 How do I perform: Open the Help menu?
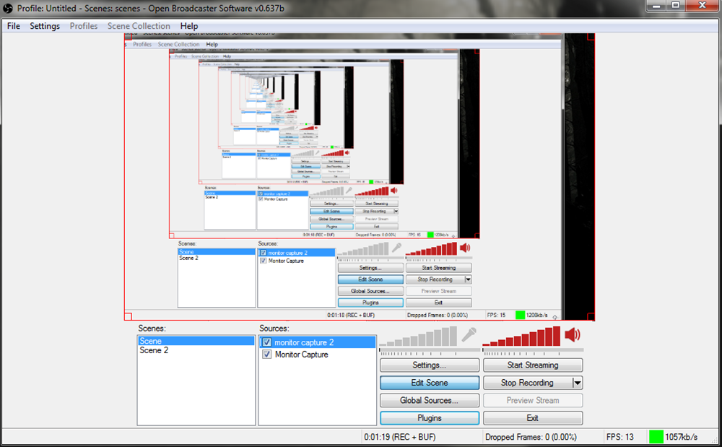(188, 26)
